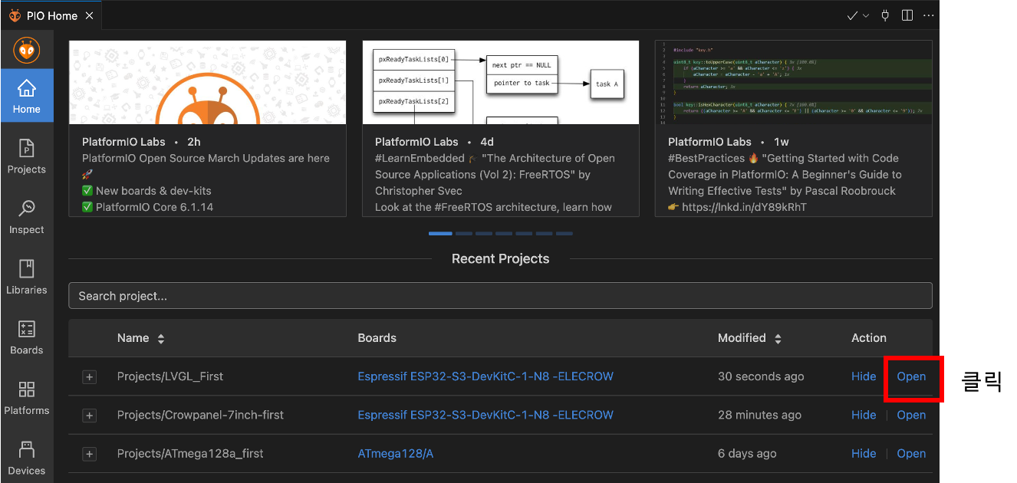Click the https://lnkd.in/dY89kRhT link
1017x483 pixels.
(745, 207)
